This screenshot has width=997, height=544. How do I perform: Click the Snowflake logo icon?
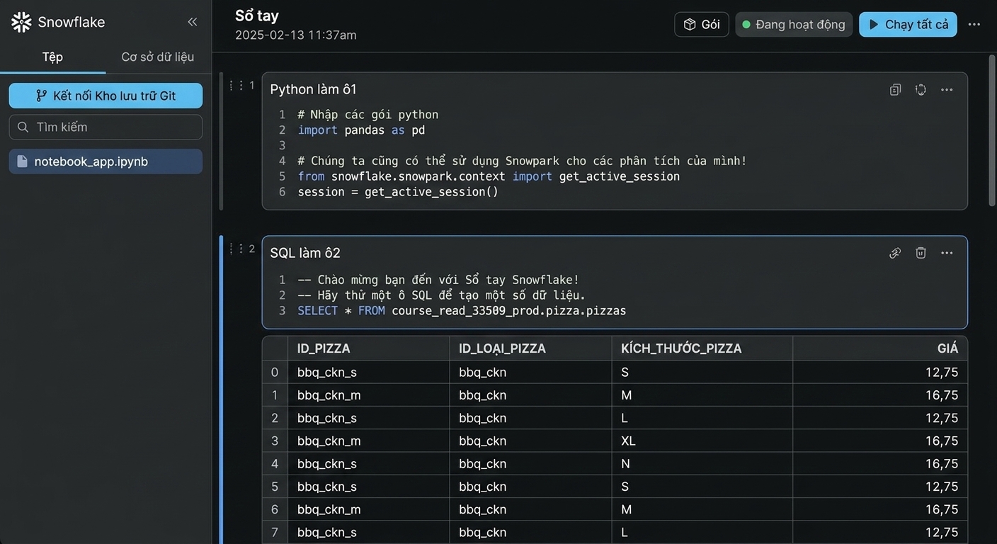[x=21, y=22]
